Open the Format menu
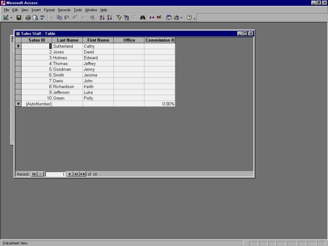The width and height of the screenshot is (328, 246). [x=49, y=10]
